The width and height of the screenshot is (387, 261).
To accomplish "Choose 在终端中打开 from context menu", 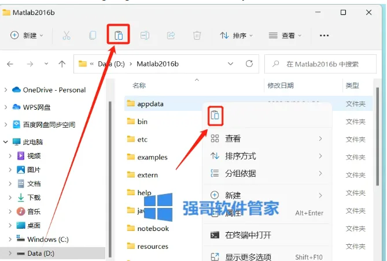I will point(267,235).
